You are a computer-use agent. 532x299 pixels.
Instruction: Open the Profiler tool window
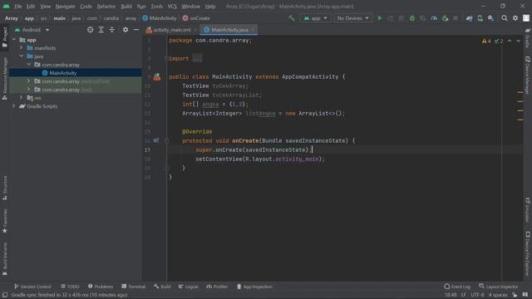(217, 287)
